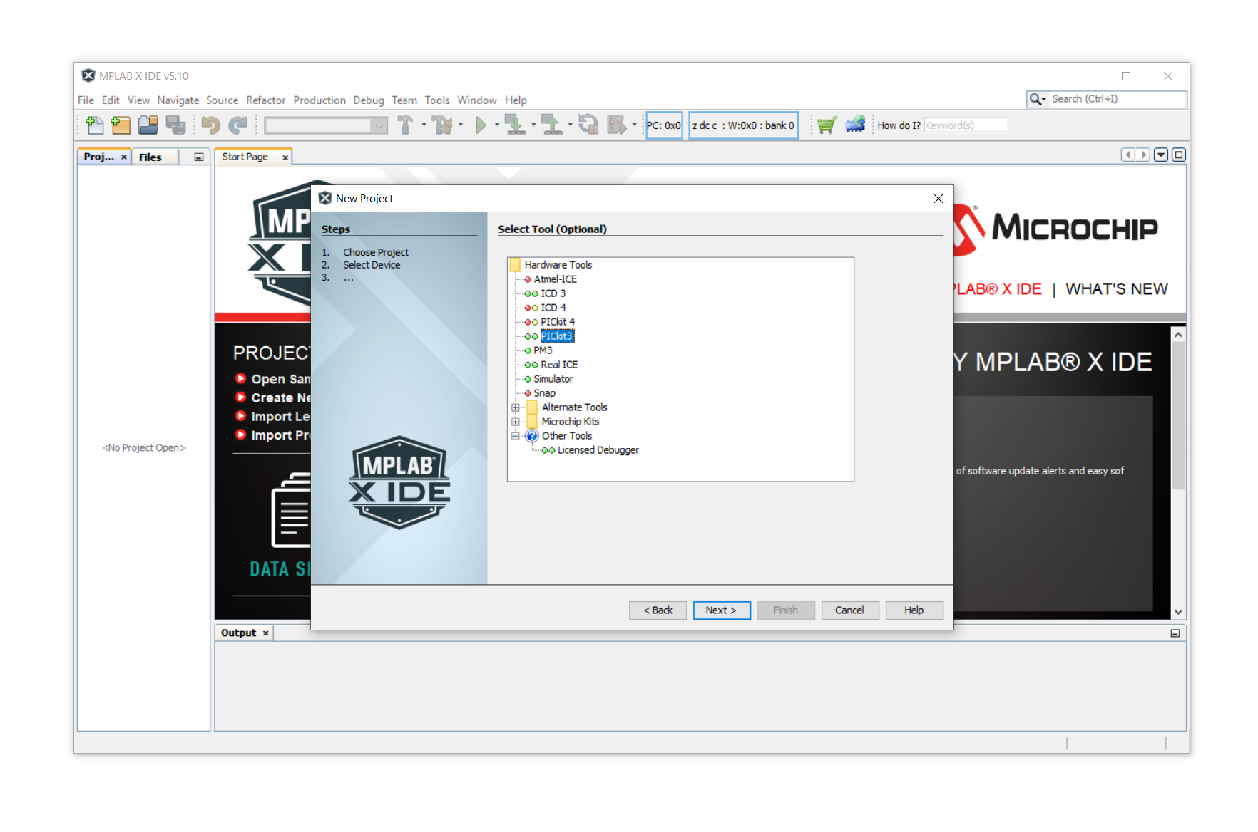Click the hammer Build Project icon
This screenshot has width=1258, height=832.
(405, 125)
